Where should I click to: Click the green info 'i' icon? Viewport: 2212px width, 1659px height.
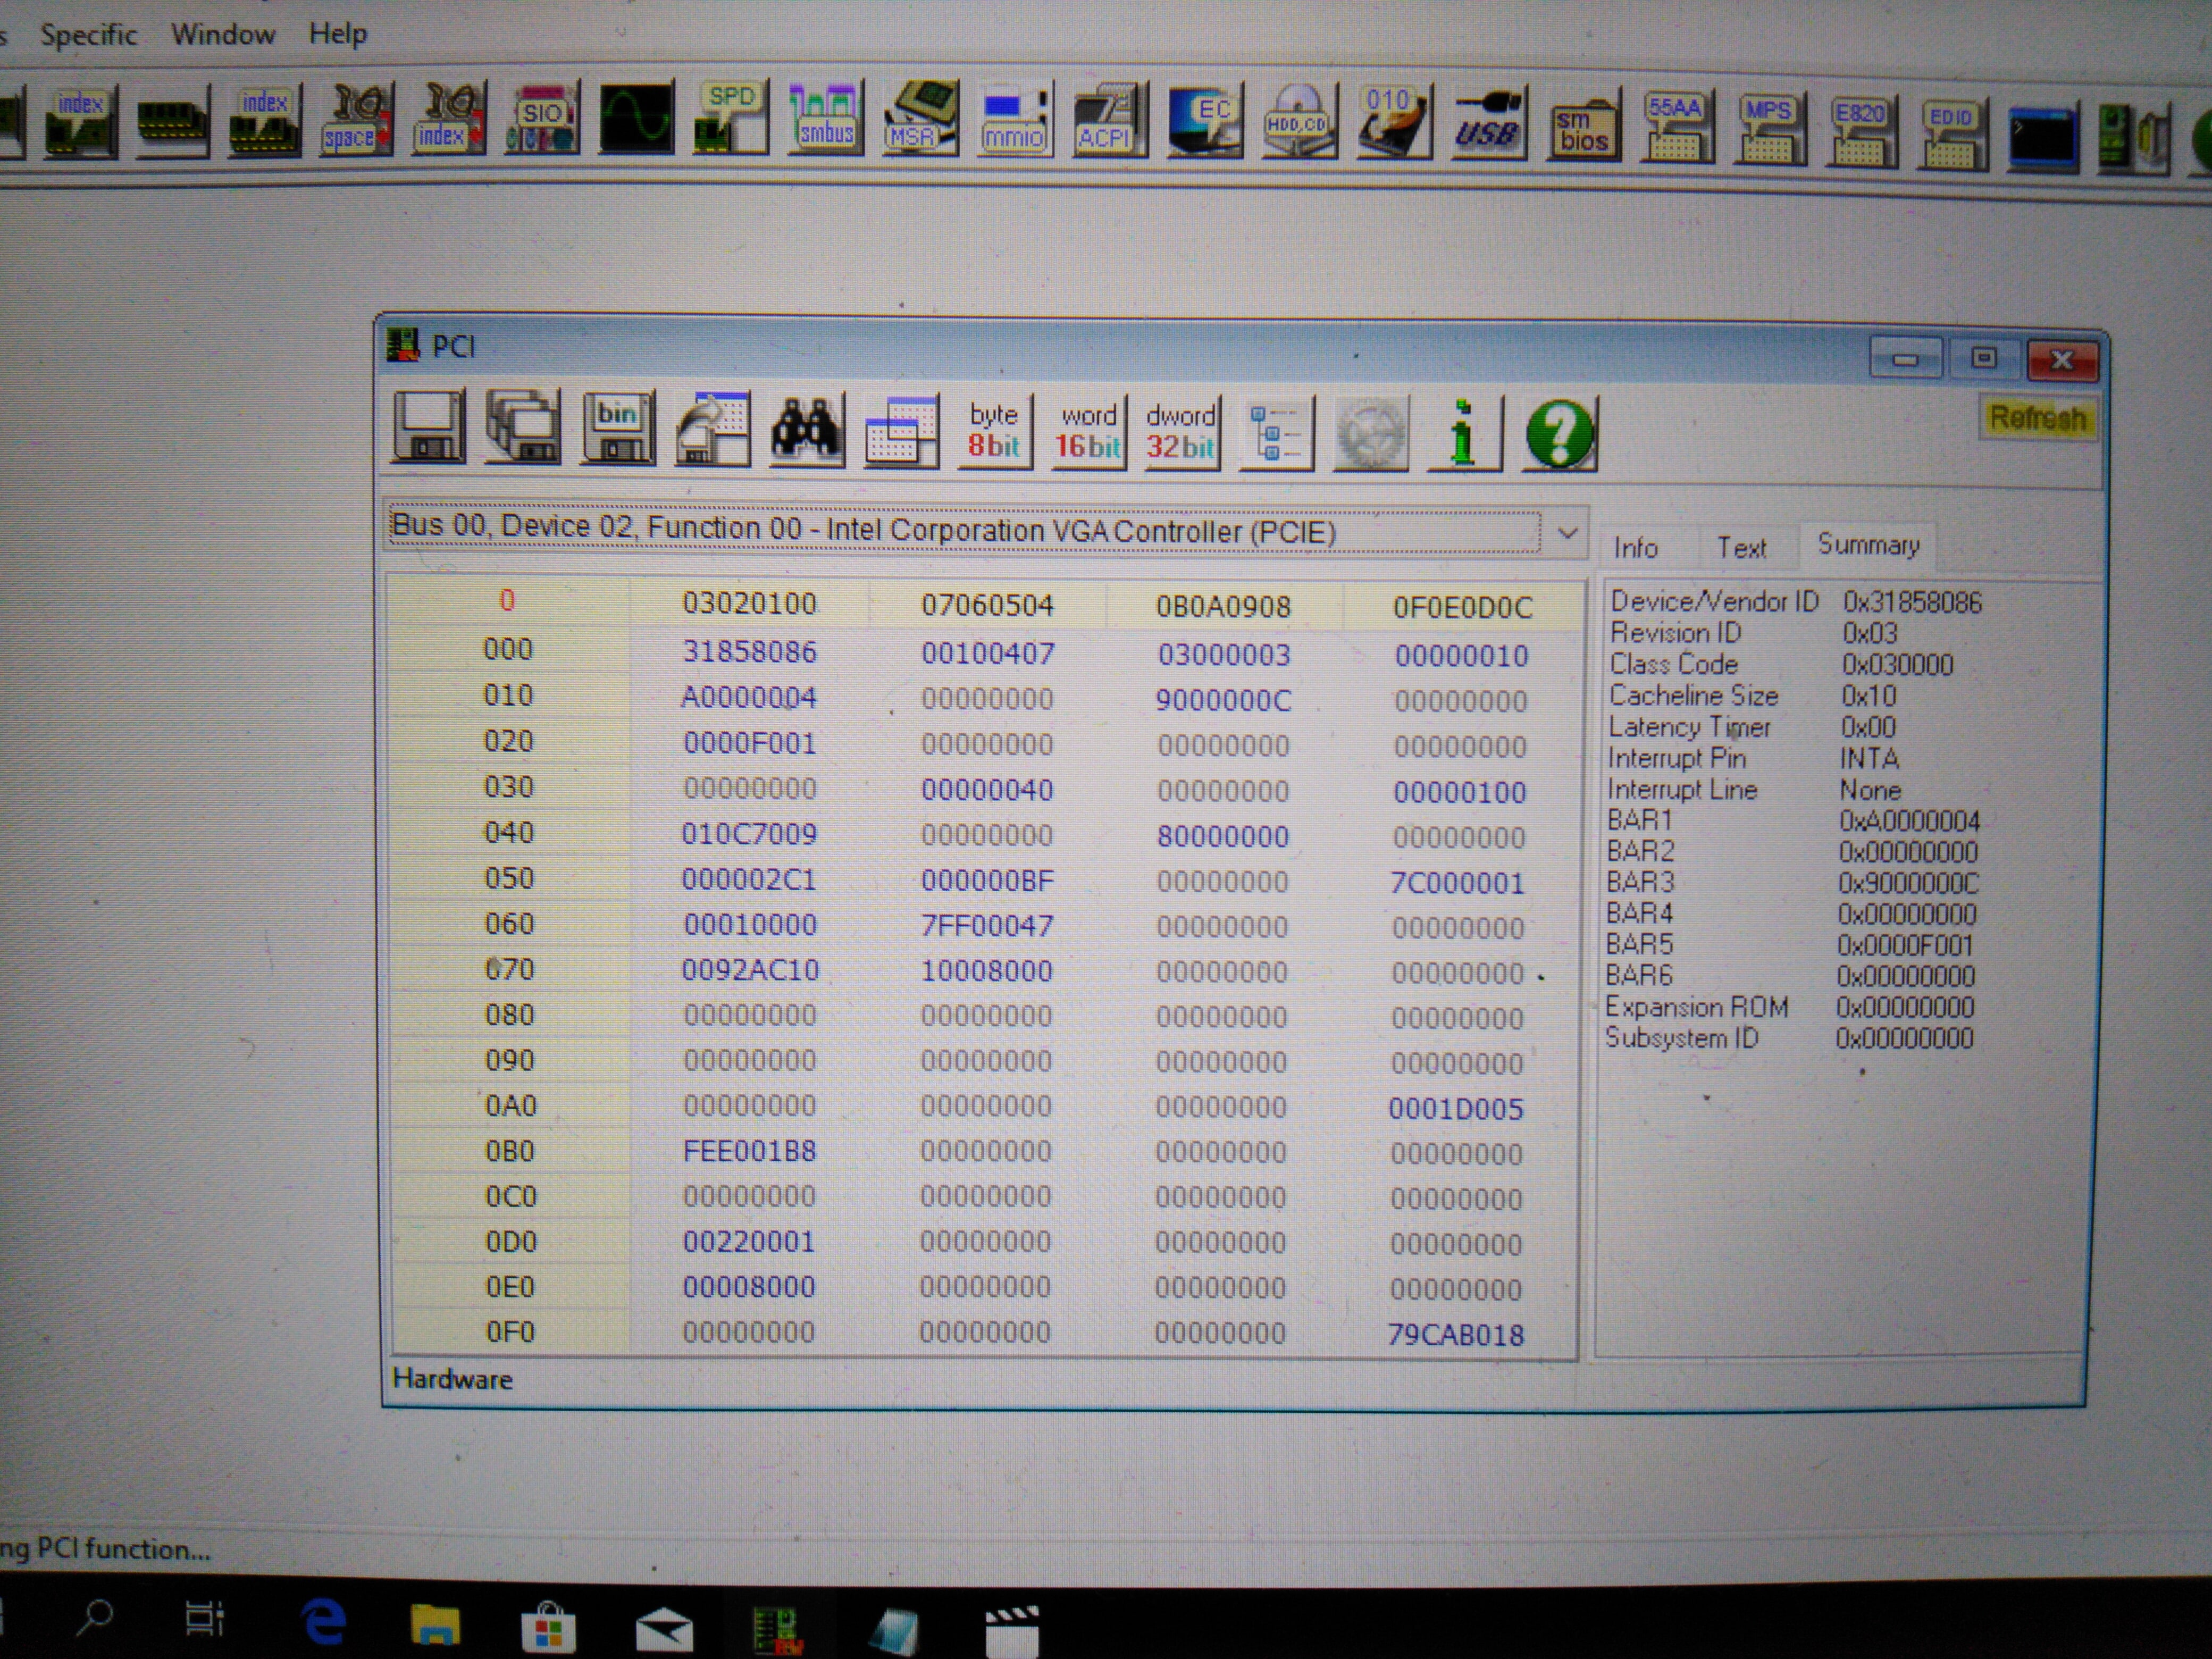pos(1464,434)
